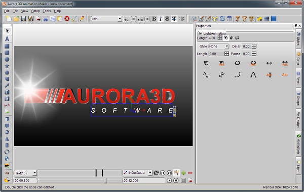Switch to the Bevel side tab
304x192 pixels.
click(298, 78)
